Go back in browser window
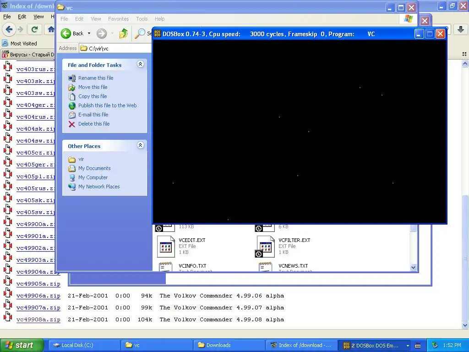The width and height of the screenshot is (469, 352). click(9, 29)
